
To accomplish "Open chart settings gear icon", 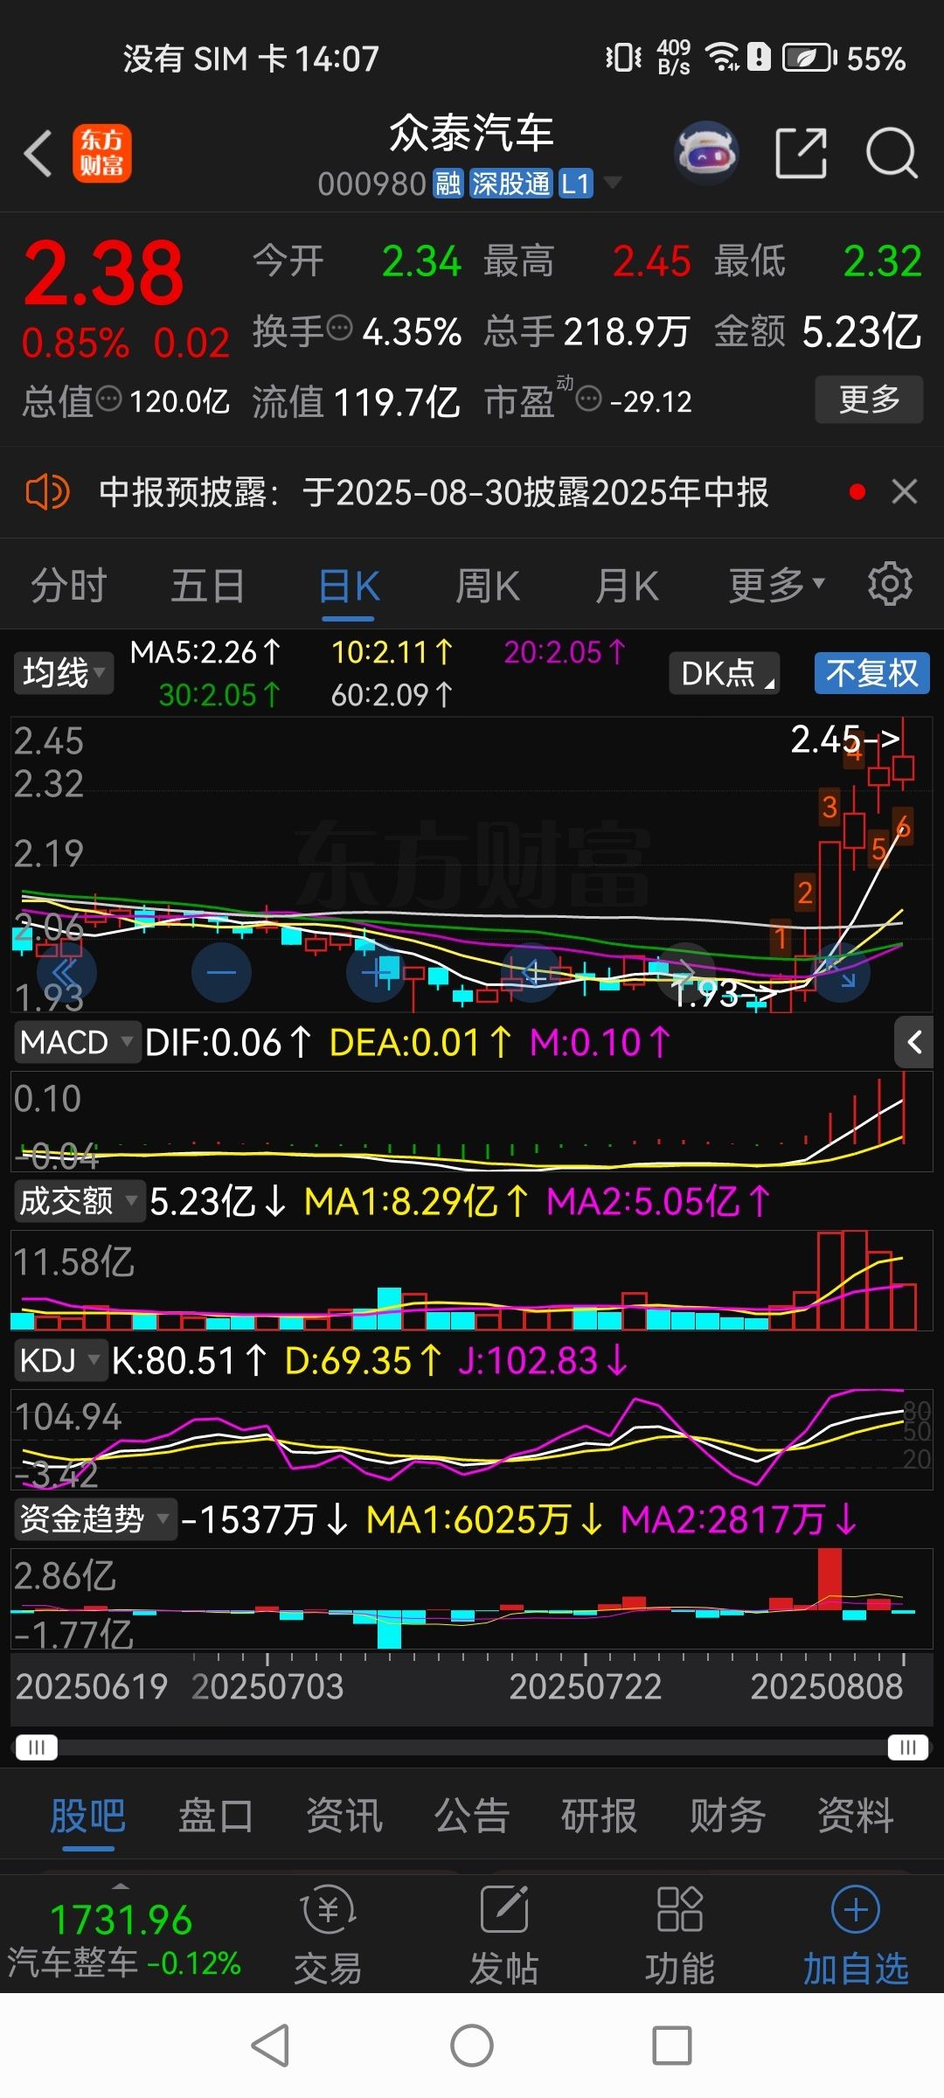I will (890, 584).
